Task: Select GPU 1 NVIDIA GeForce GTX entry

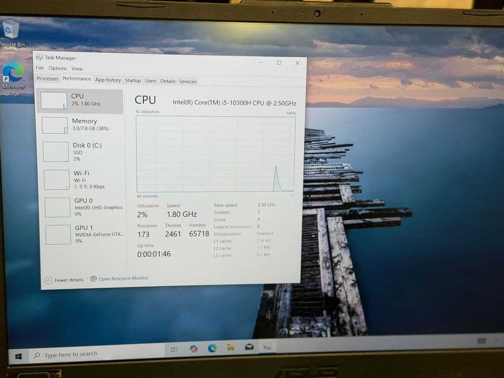Action: click(x=84, y=234)
